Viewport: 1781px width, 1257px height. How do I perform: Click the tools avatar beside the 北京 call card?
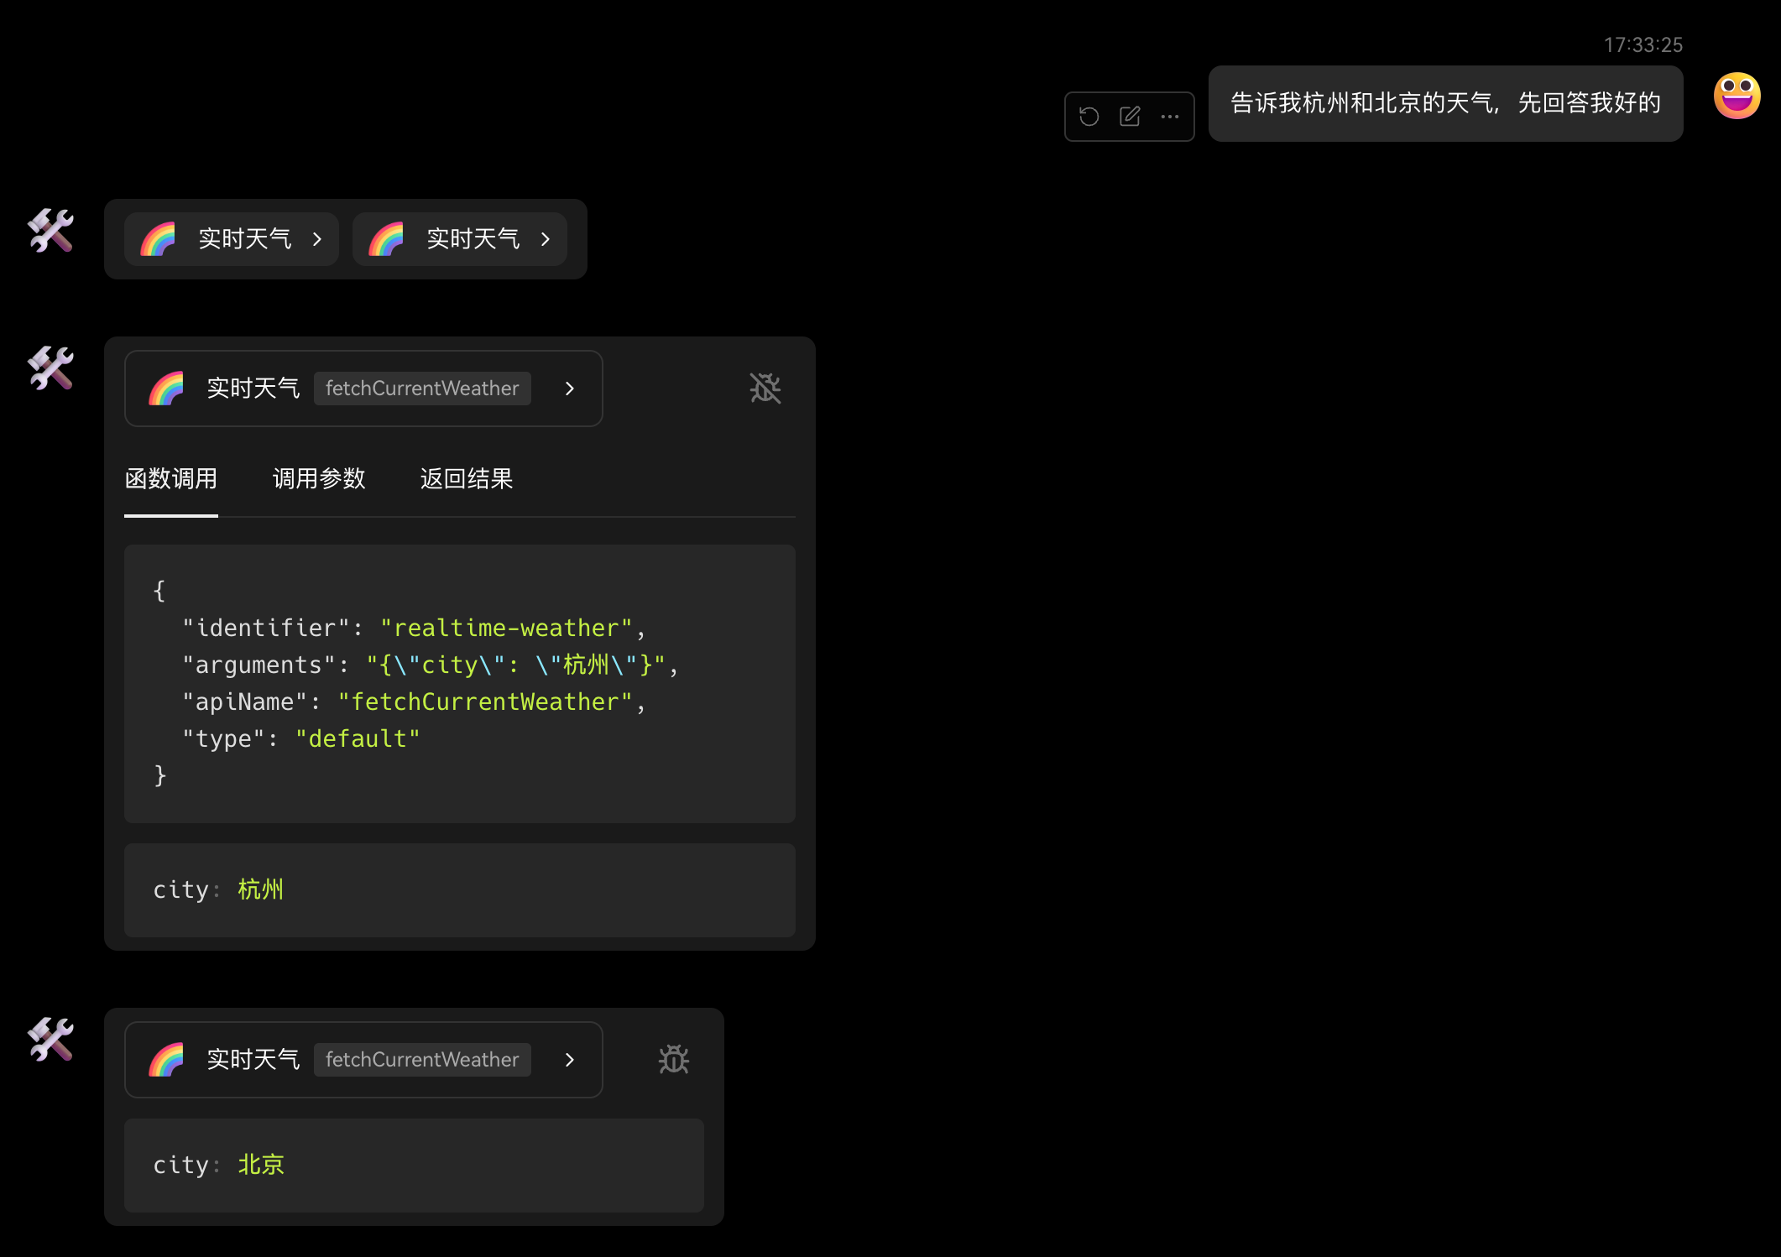tap(50, 1040)
